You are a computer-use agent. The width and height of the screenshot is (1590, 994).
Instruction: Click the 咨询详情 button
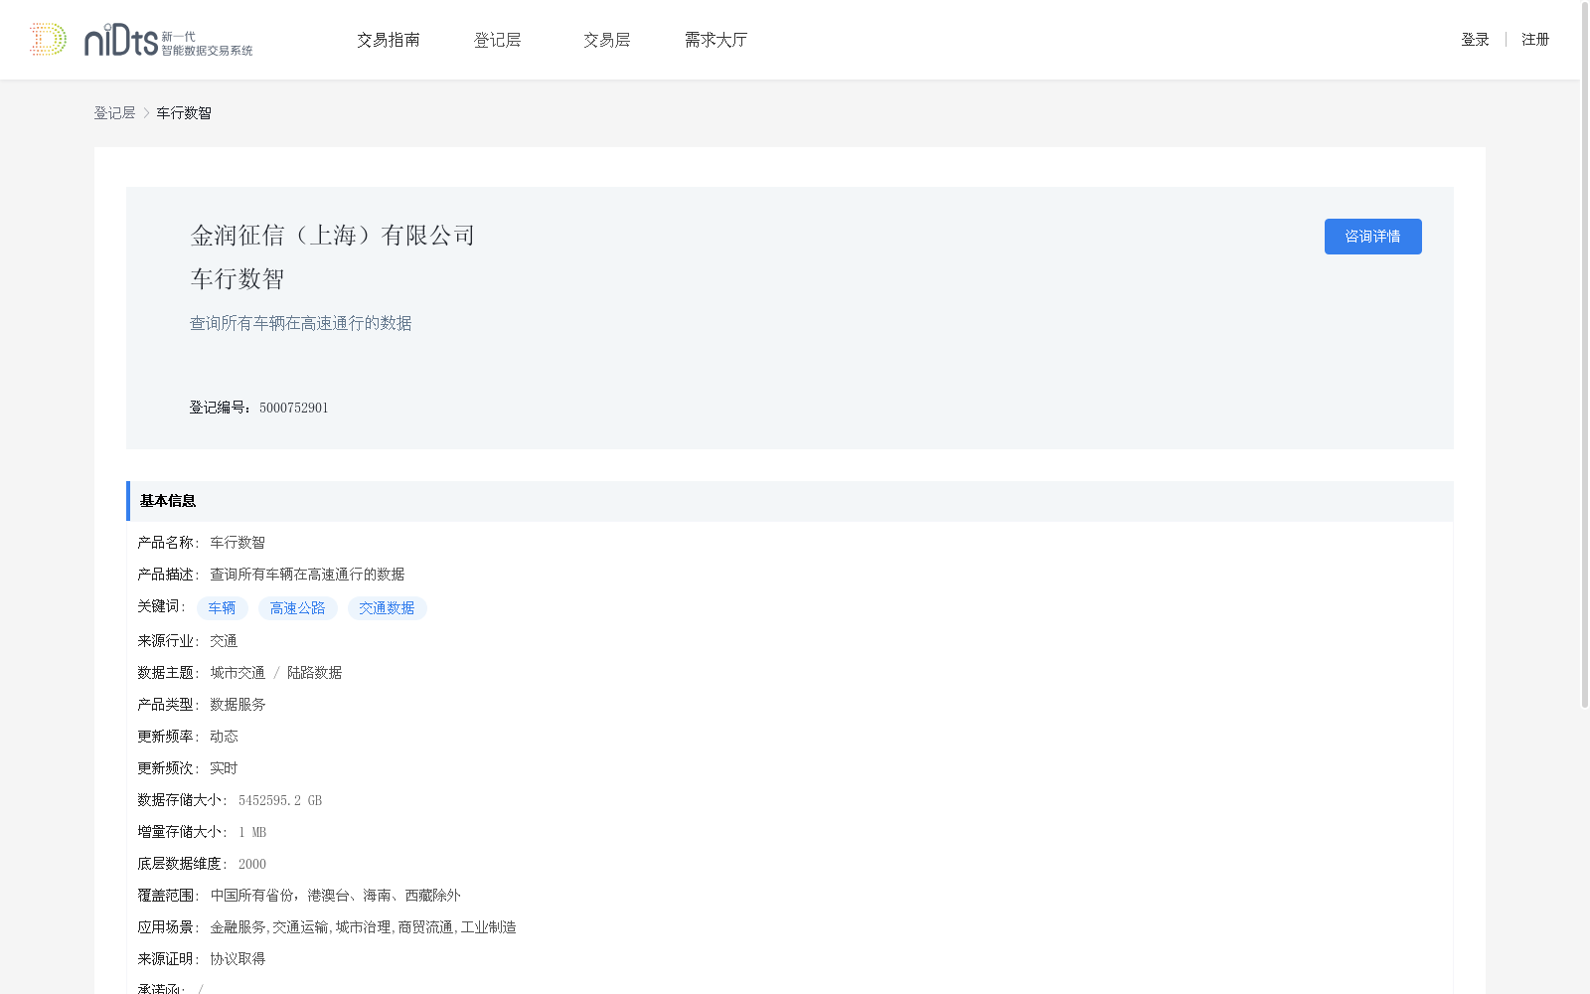click(1372, 237)
